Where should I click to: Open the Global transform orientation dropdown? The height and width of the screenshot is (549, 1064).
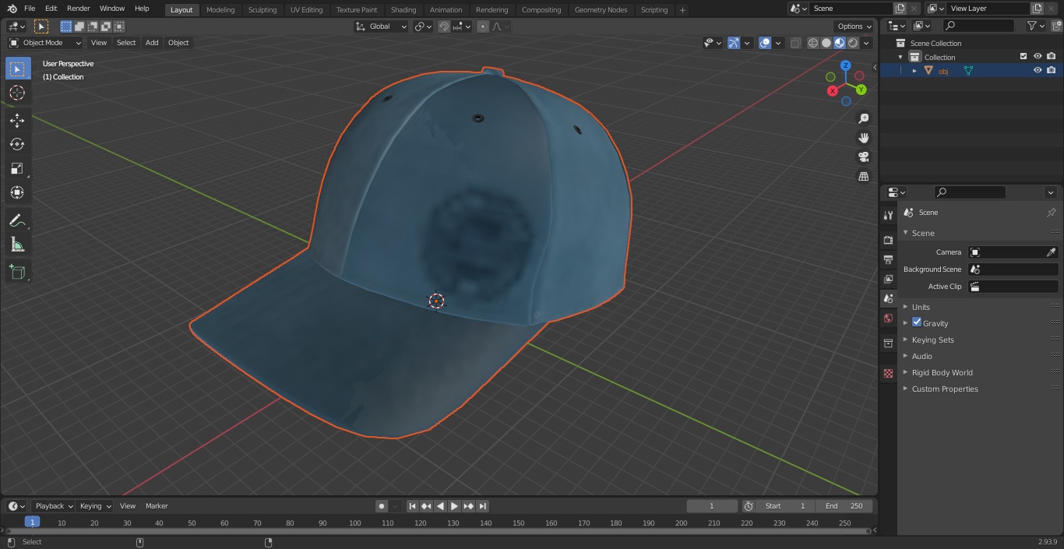[382, 26]
